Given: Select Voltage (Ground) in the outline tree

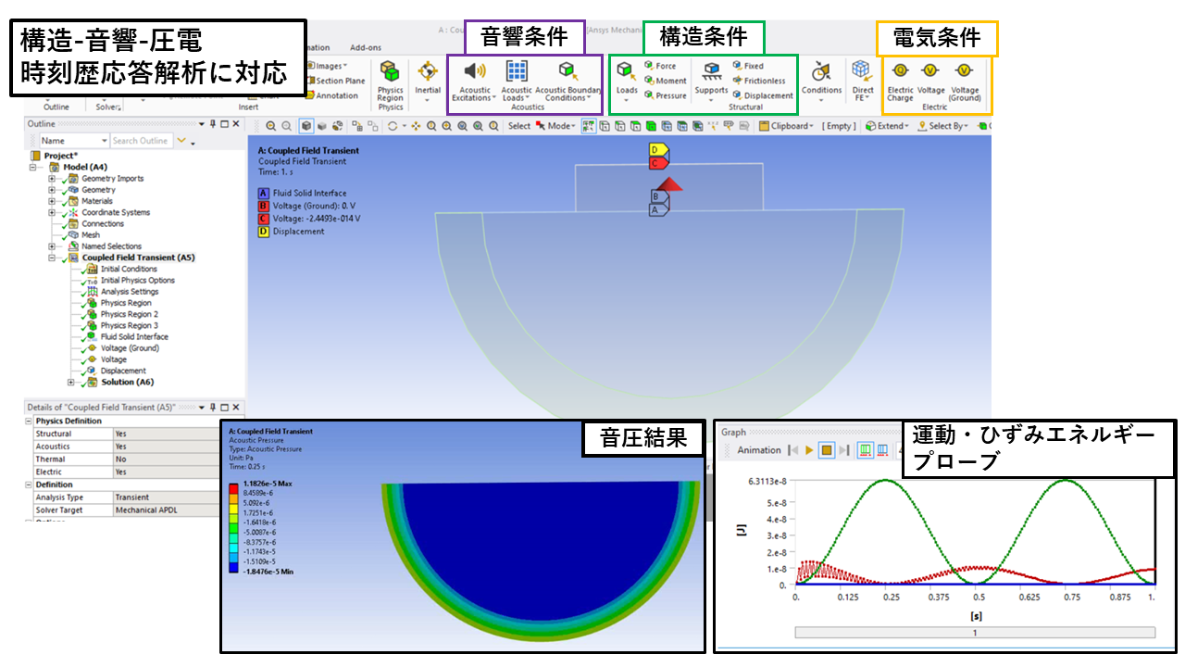Looking at the screenshot, I should [x=130, y=348].
